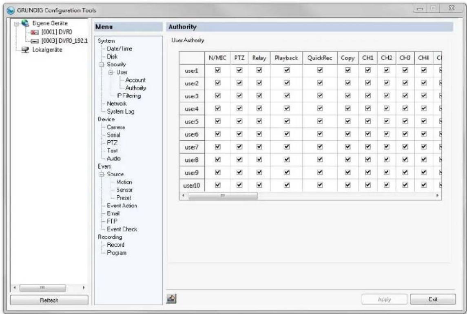The image size is (467, 314).
Task: Click the user5 row label
Action: [192, 122]
